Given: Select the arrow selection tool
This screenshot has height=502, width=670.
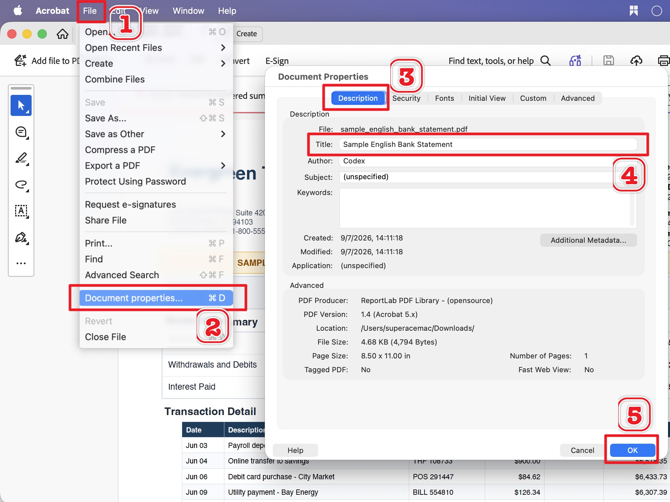Looking at the screenshot, I should [x=21, y=105].
